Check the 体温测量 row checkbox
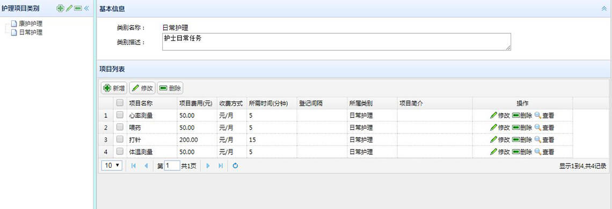Viewport: 612px width, 209px height. 120,151
